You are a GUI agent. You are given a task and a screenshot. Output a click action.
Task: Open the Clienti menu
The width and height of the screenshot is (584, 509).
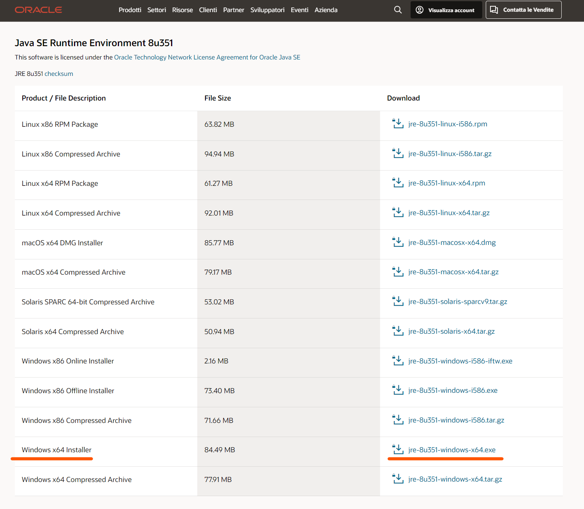coord(208,10)
